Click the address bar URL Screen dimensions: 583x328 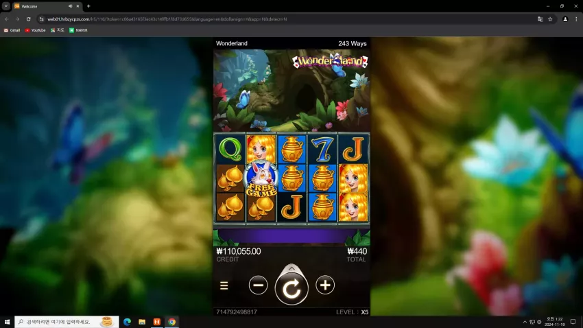click(167, 19)
